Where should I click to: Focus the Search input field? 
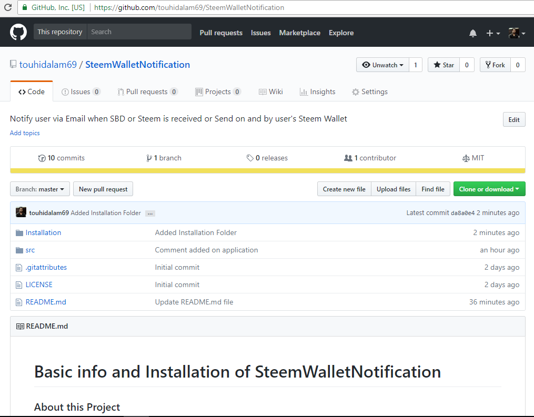tap(139, 32)
